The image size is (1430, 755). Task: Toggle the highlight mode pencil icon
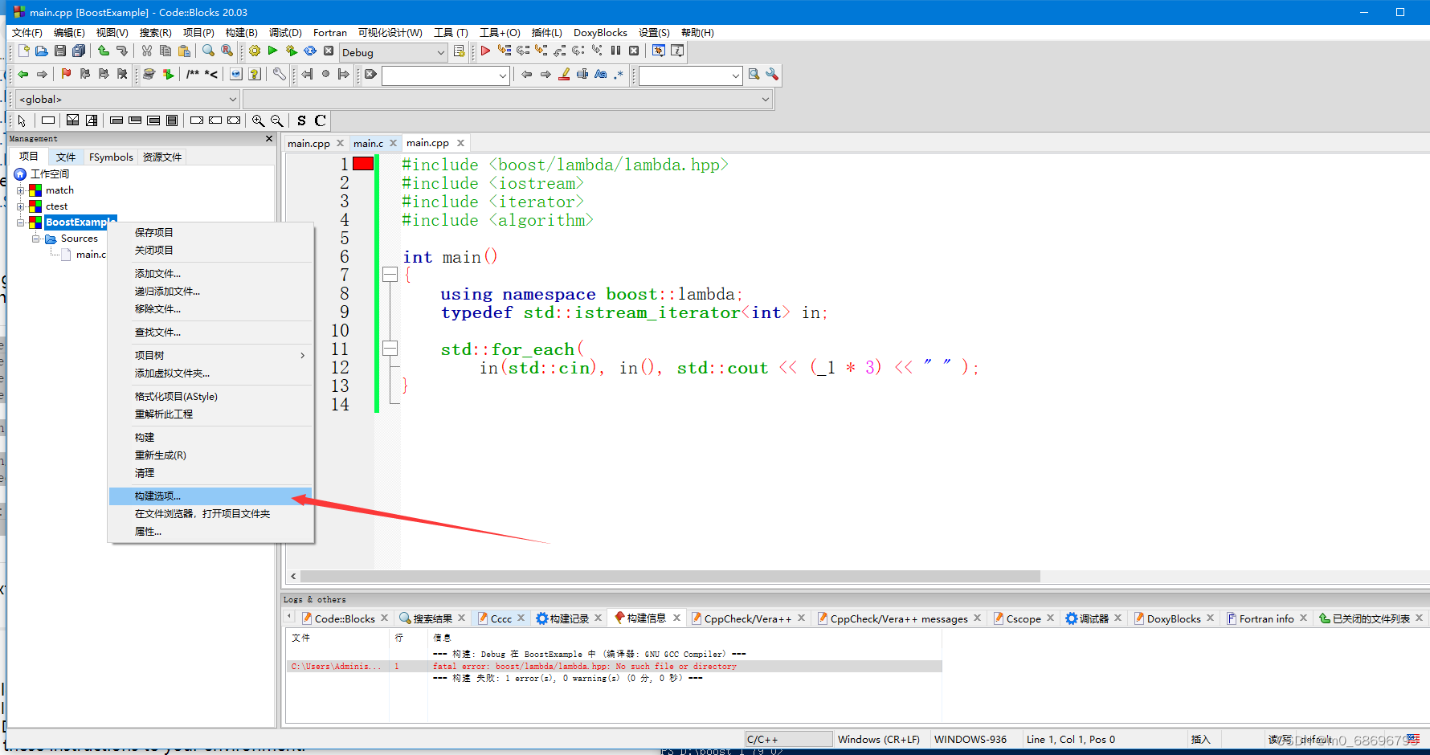pos(564,75)
